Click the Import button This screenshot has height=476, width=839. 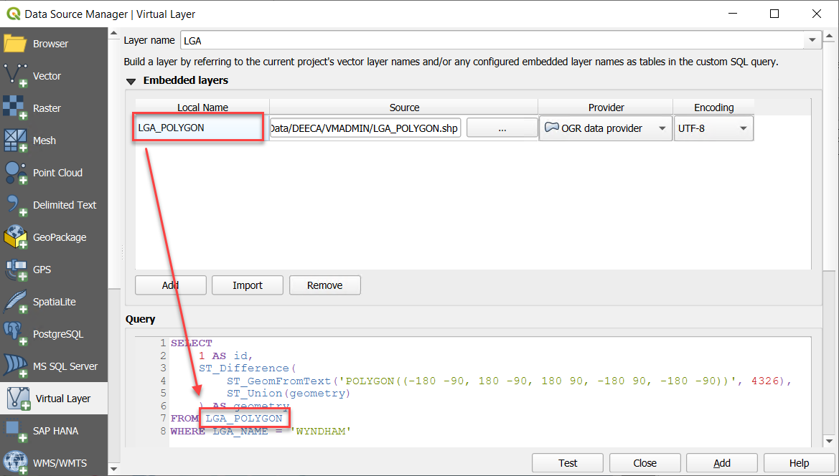(247, 285)
